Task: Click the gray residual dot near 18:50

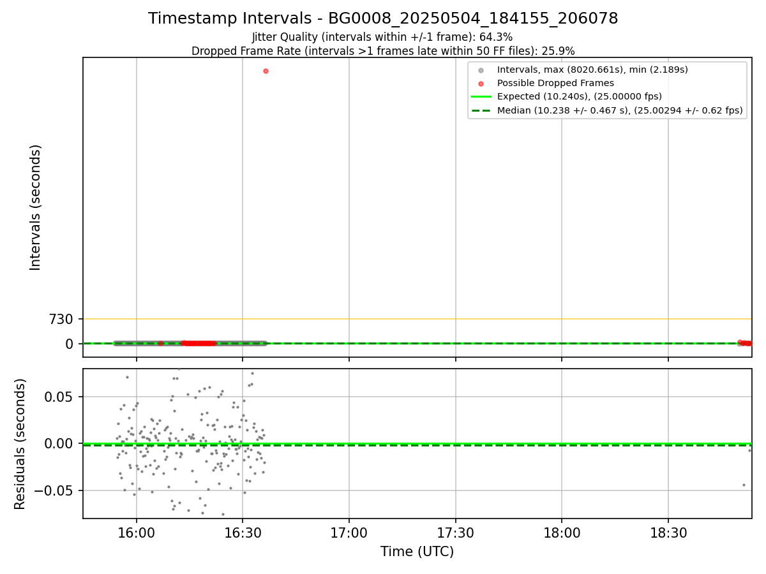Action: point(744,485)
